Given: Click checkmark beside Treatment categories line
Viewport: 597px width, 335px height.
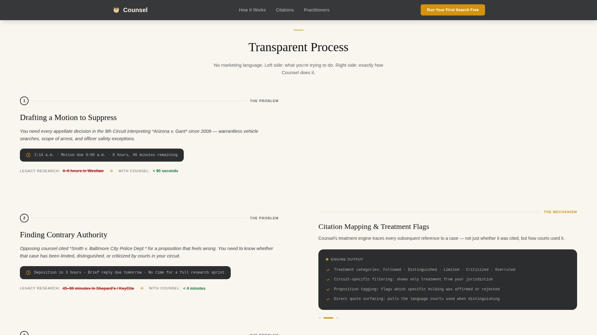Looking at the screenshot, I should (328, 270).
